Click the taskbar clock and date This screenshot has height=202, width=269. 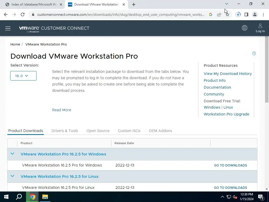247,197
